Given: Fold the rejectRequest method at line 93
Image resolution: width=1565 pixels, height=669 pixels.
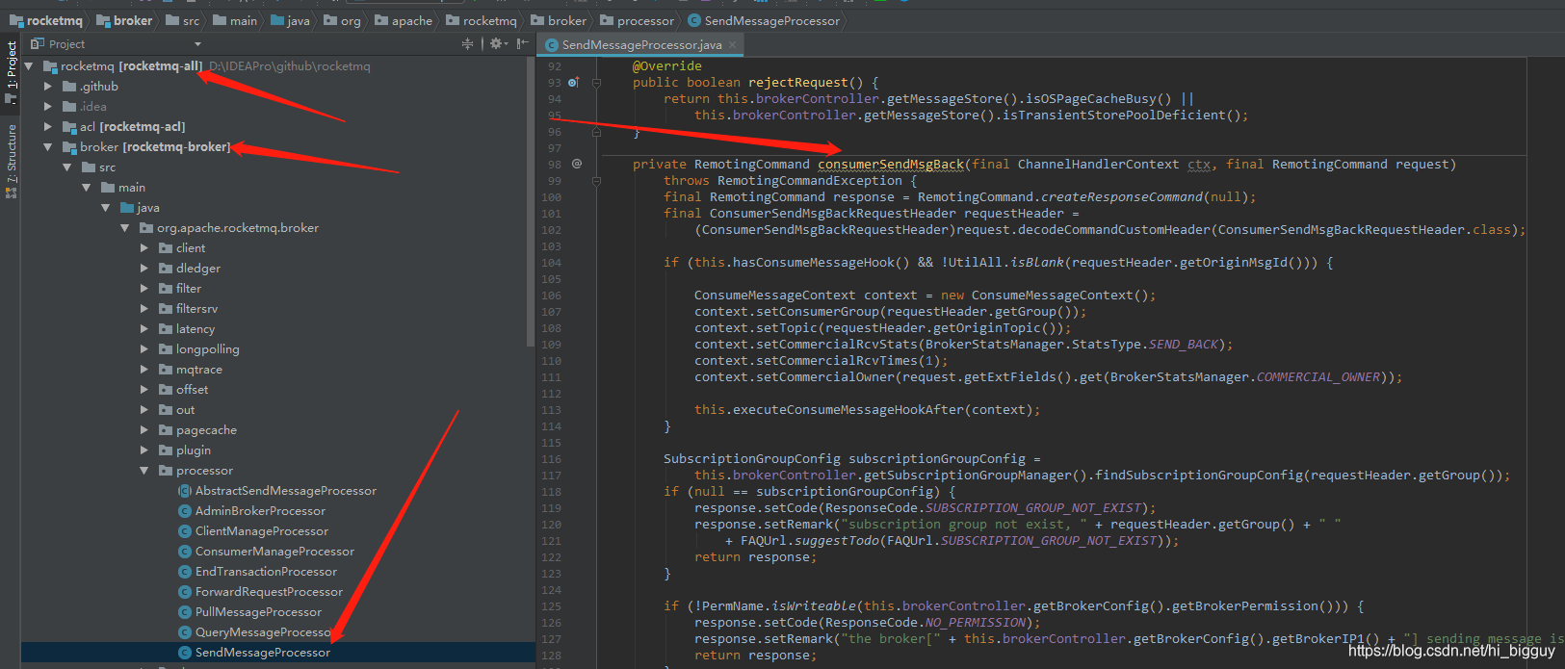Looking at the screenshot, I should pyautogui.click(x=596, y=83).
